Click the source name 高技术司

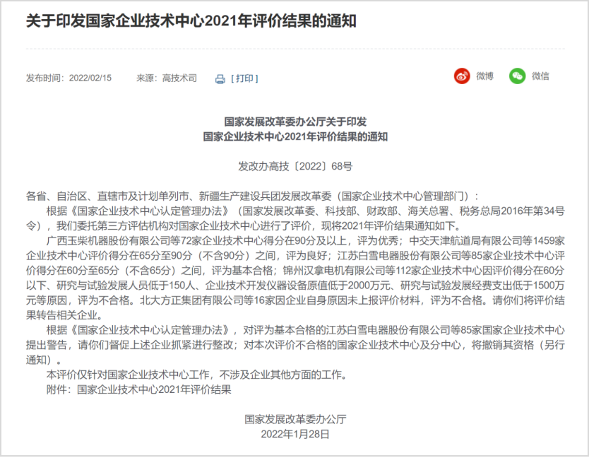[x=179, y=78]
